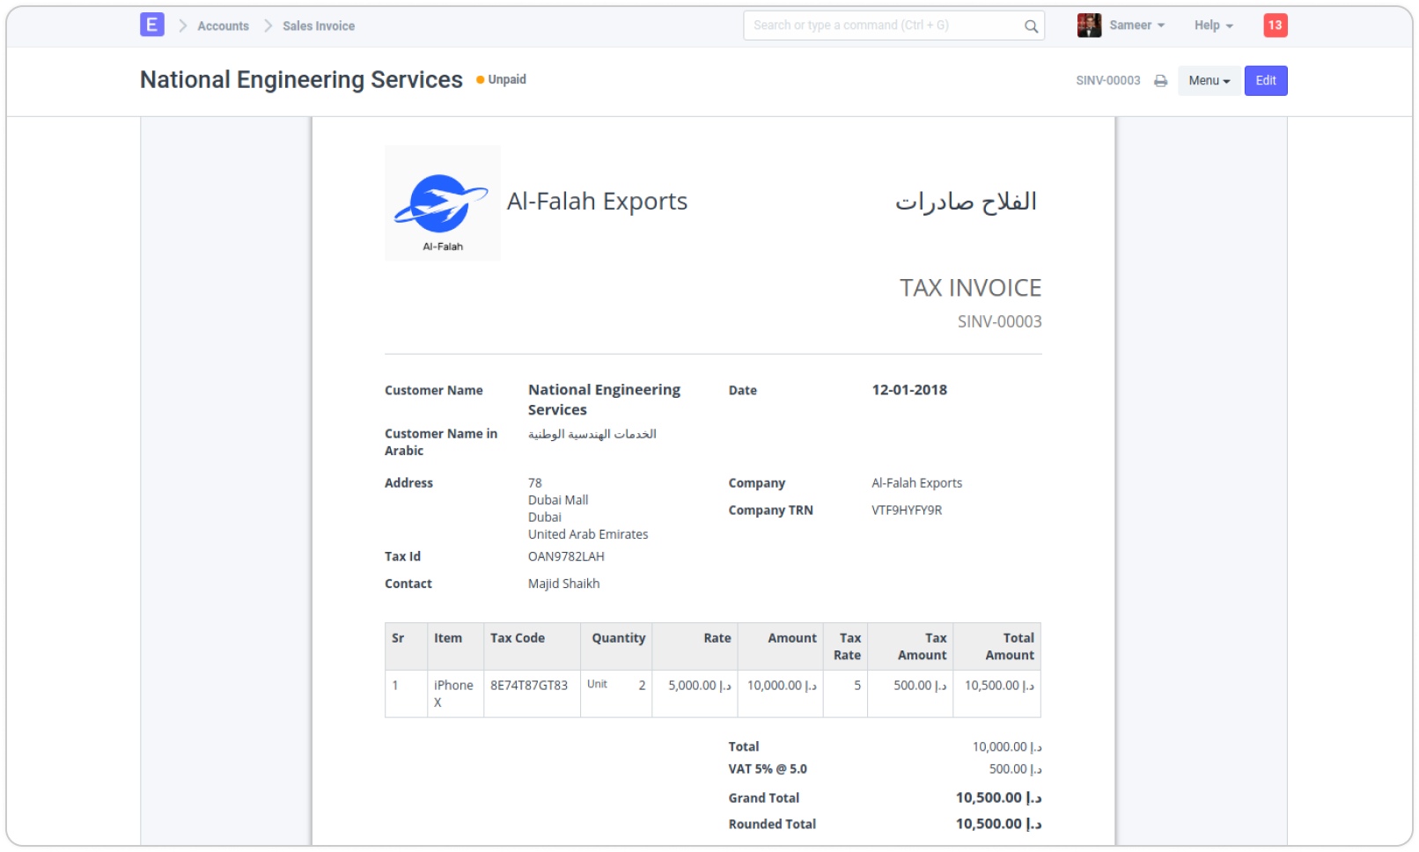The height and width of the screenshot is (852, 1419).
Task: Click the Al-Falah airplane logo image
Action: [443, 203]
